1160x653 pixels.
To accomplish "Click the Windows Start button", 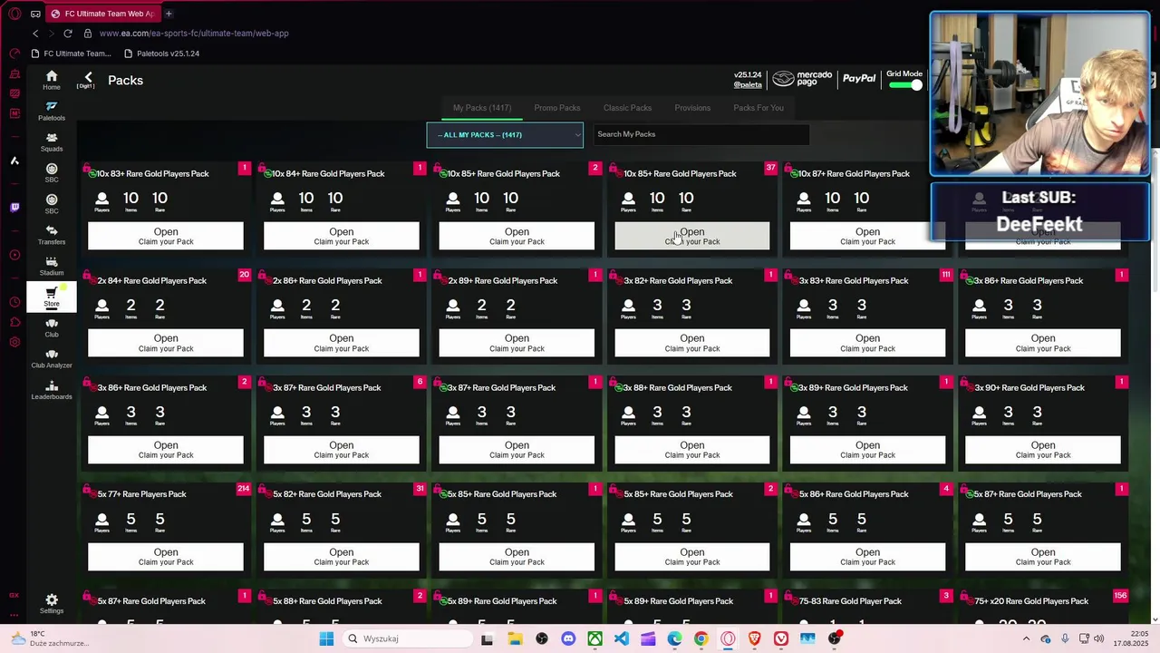I will pos(326,638).
